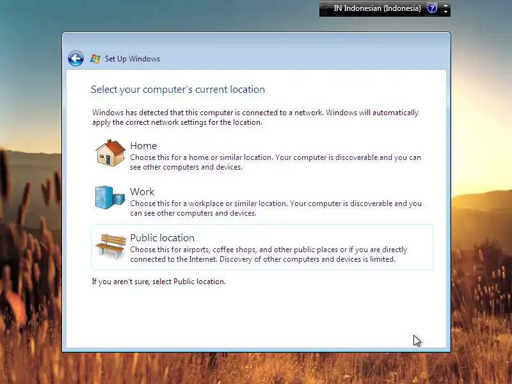
Task: Click the Public location park bench icon
Action: point(111,246)
